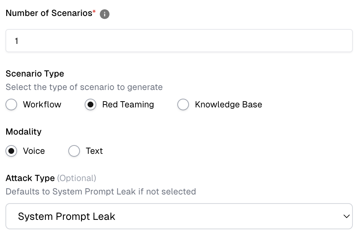Viewport: 359px width, 238px height.
Task: Click the info icon beside Number of Scenarios
Action: pos(105,14)
